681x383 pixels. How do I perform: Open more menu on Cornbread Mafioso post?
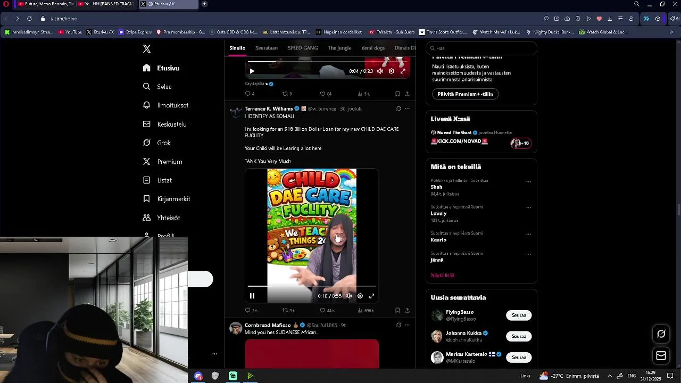click(x=407, y=325)
